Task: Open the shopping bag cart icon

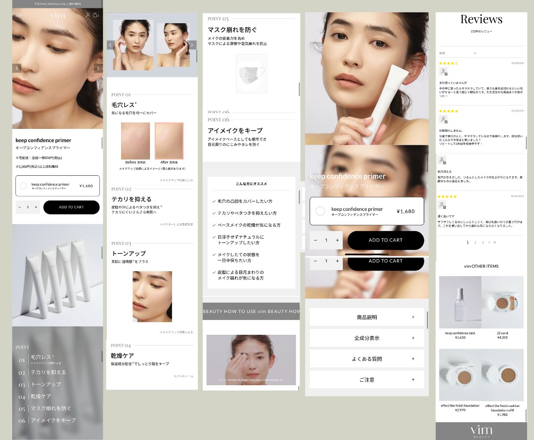Action: 96,15
